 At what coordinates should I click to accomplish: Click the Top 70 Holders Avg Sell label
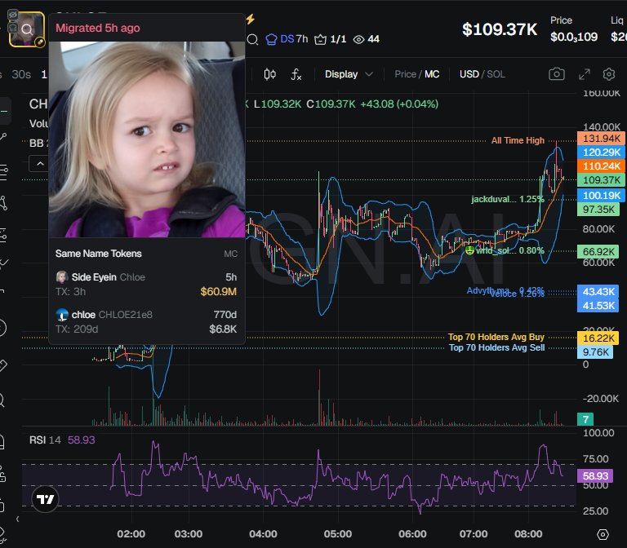[x=496, y=347]
